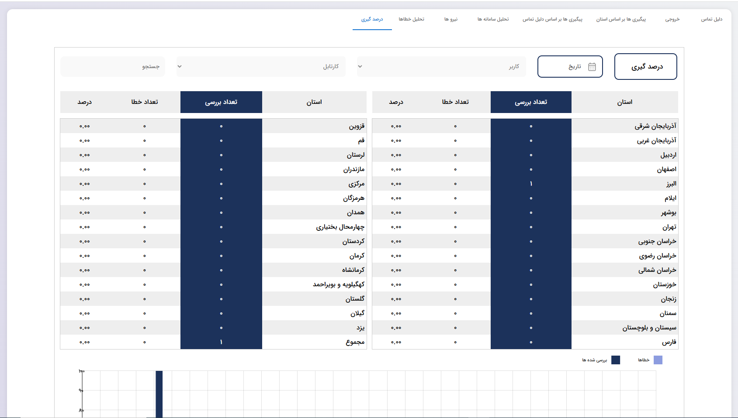
Task: Switch to the نیرو ها tab
Action: [x=451, y=19]
